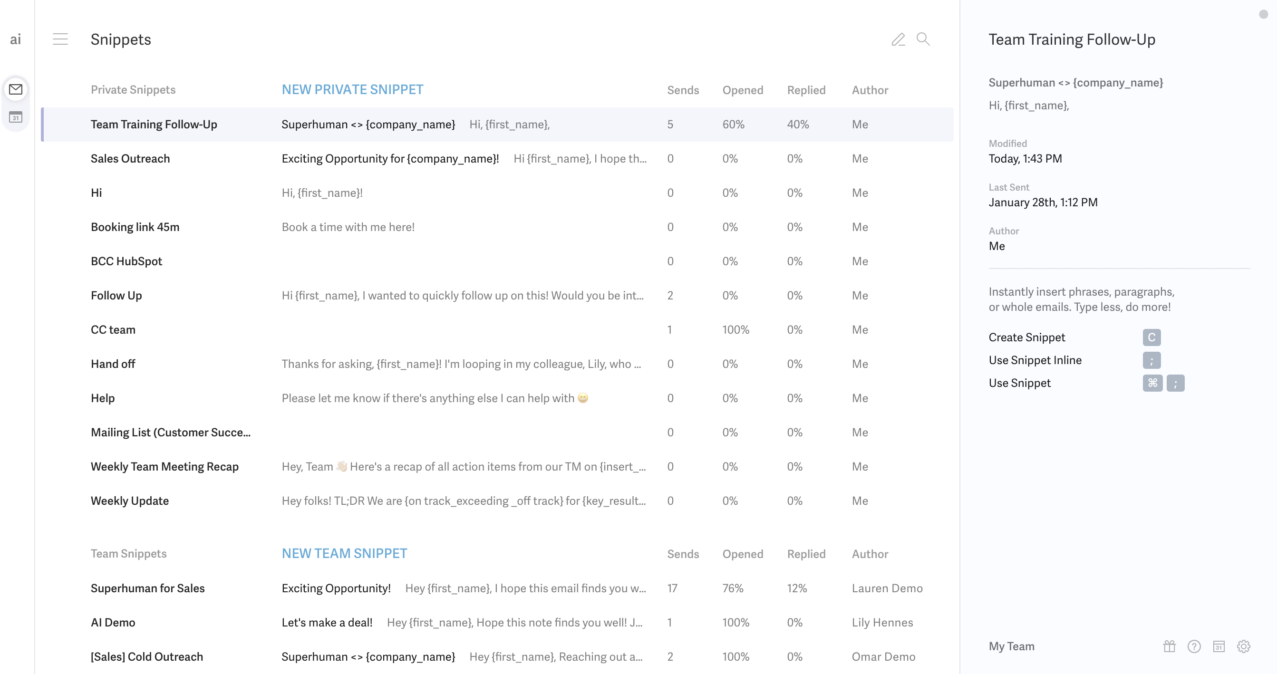Create a NEW TEAM SNIPPET
The width and height of the screenshot is (1277, 674).
click(344, 553)
